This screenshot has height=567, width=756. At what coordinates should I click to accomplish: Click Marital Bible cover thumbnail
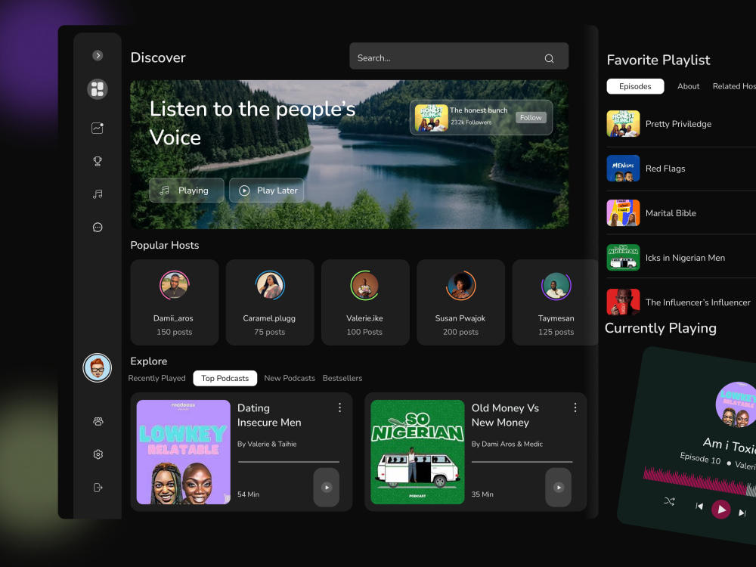tap(623, 213)
